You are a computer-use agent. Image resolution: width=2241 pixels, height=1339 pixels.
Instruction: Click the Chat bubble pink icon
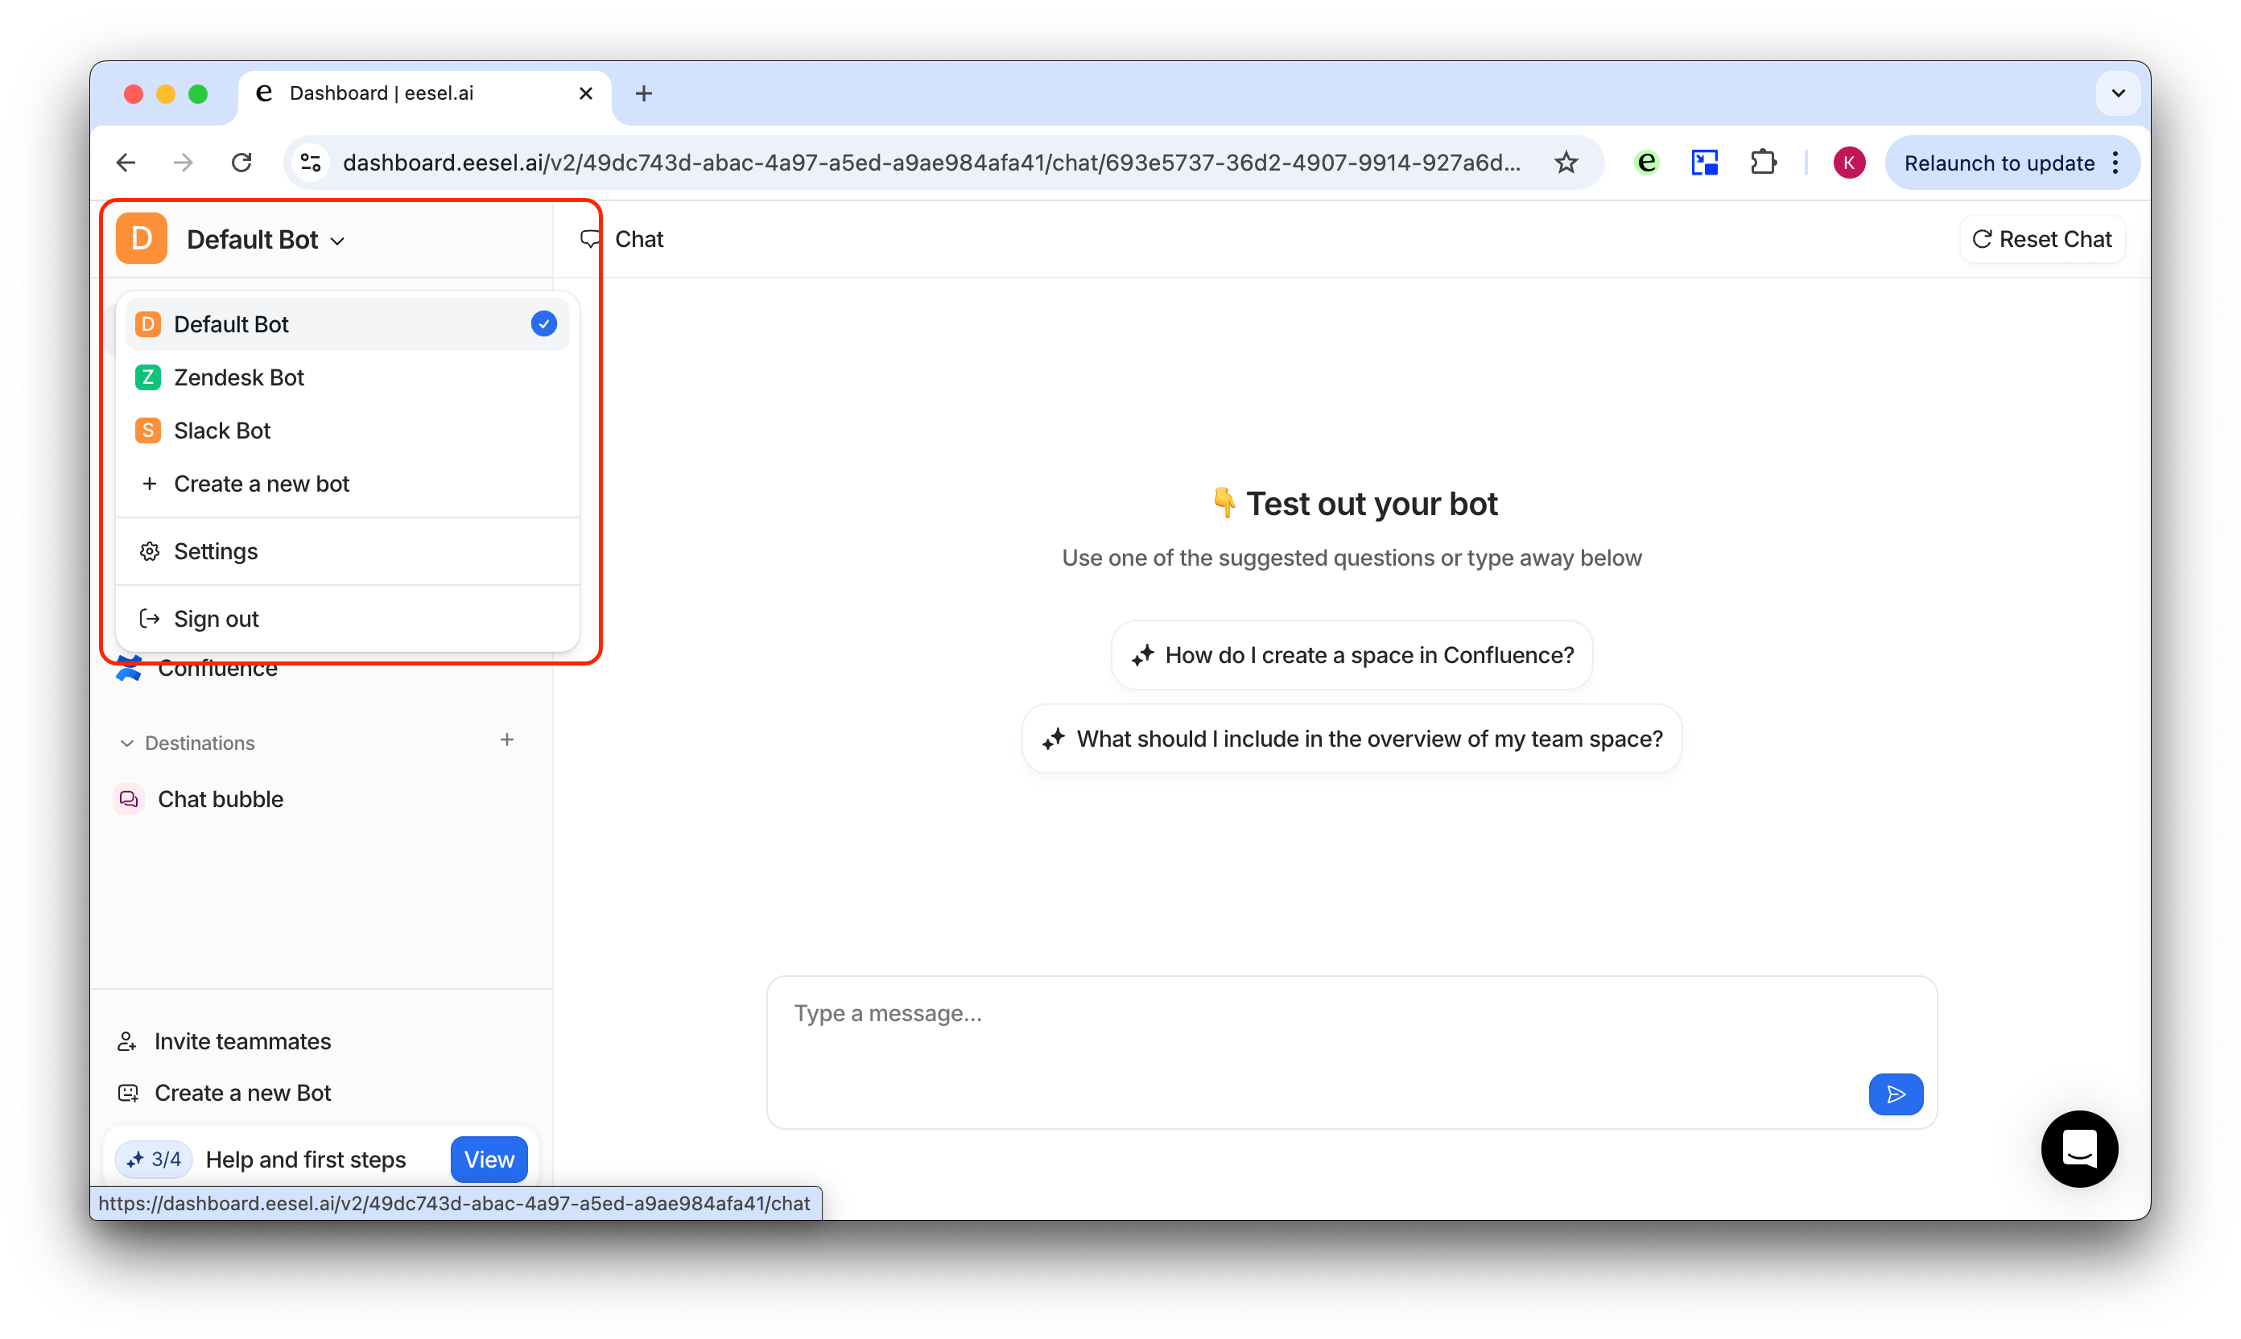[129, 799]
